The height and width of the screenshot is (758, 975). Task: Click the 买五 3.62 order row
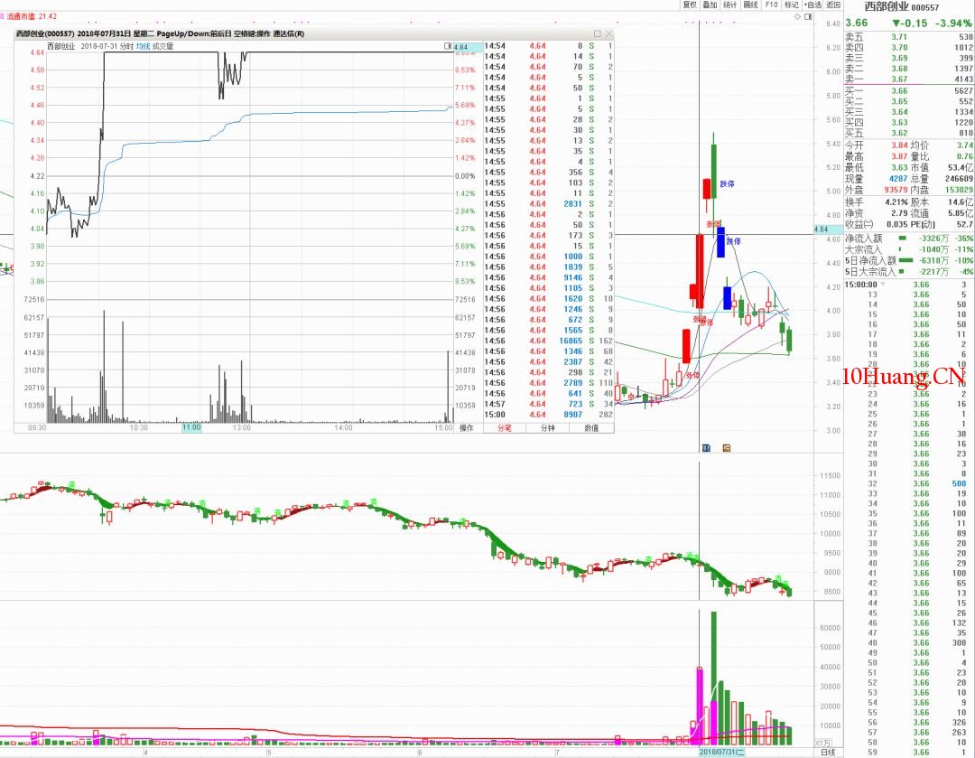908,133
